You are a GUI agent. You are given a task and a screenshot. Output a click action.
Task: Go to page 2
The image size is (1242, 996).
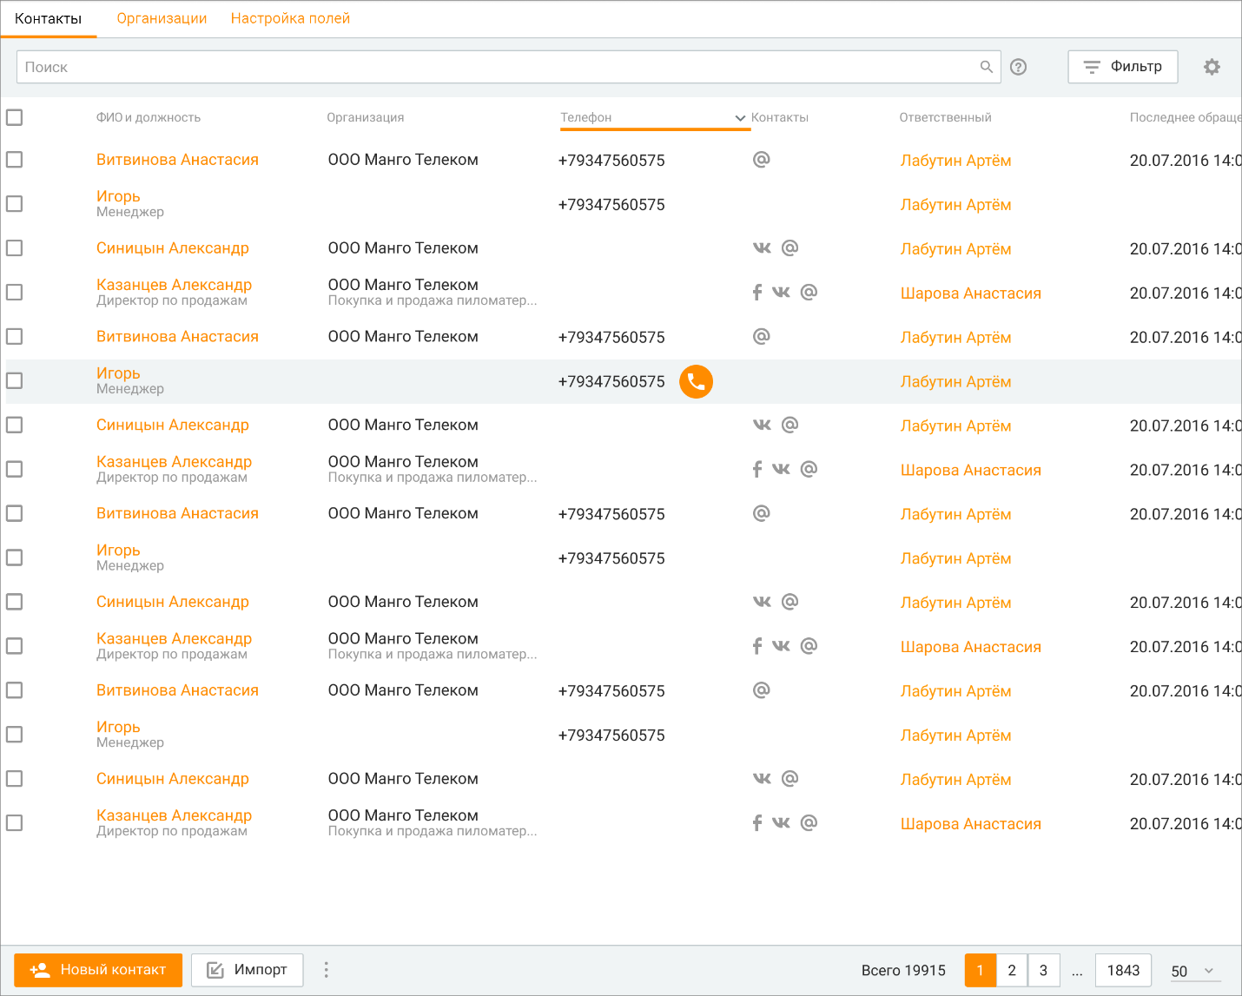1012,970
